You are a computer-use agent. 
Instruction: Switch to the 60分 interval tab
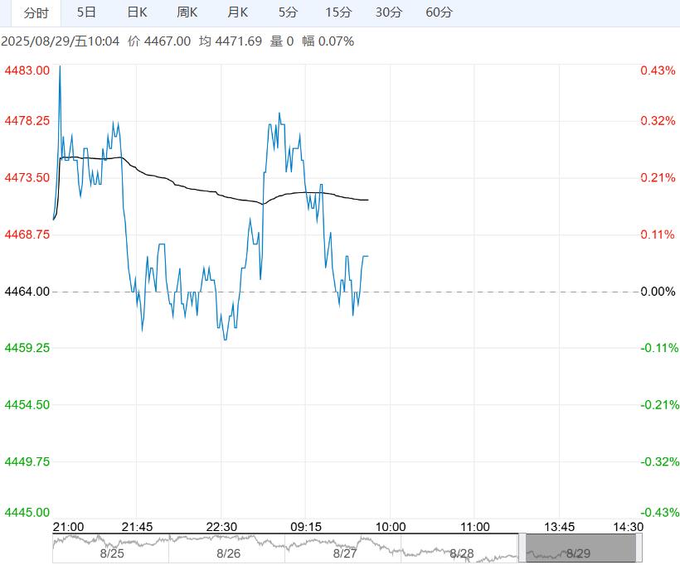coord(439,12)
